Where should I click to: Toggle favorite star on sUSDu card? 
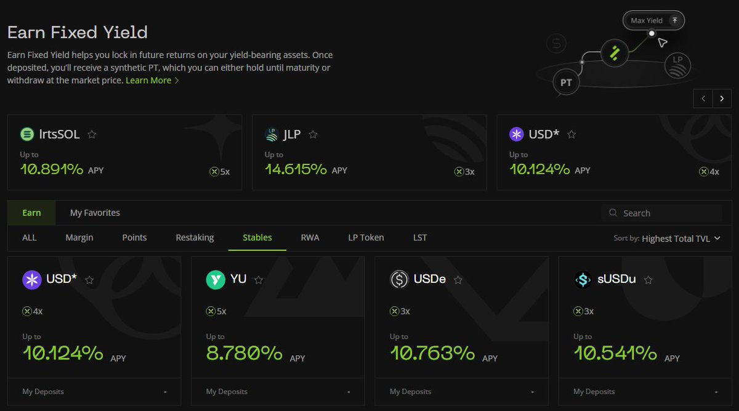648,280
